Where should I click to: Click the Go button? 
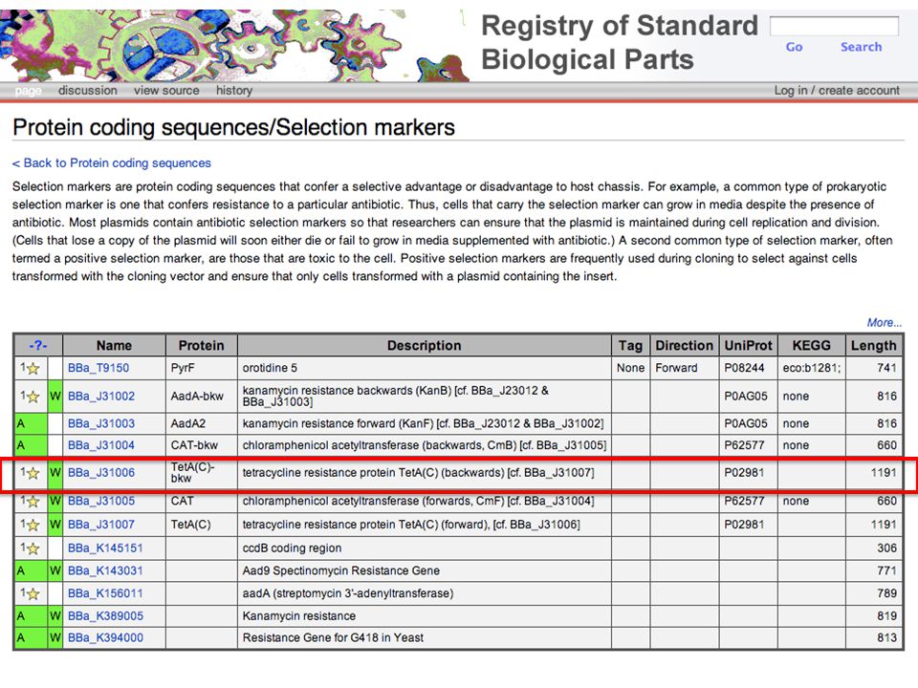coord(794,47)
